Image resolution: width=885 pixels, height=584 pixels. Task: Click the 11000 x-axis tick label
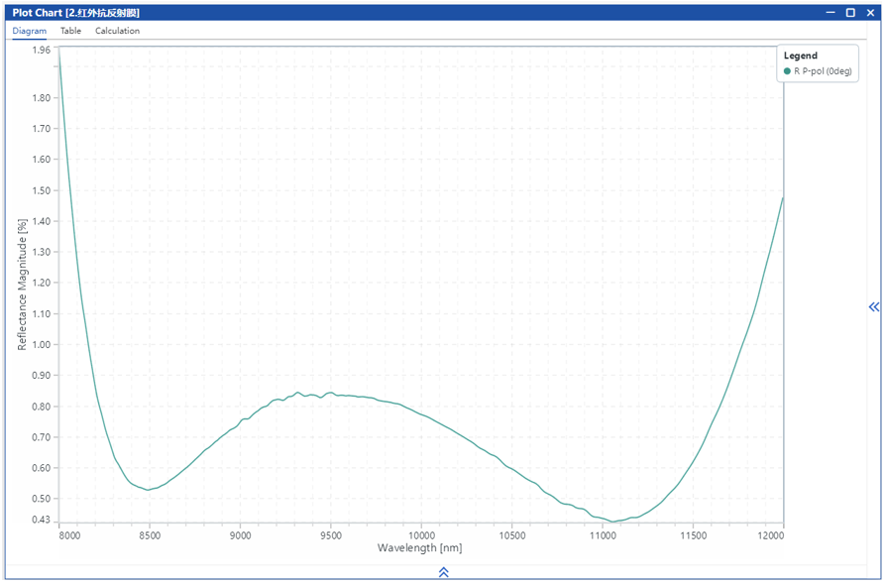tap(603, 535)
